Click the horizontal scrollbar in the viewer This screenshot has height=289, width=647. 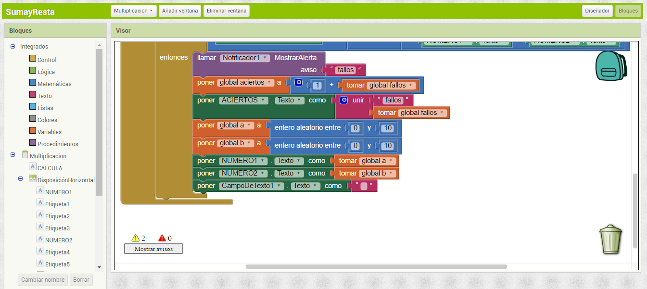(376, 266)
